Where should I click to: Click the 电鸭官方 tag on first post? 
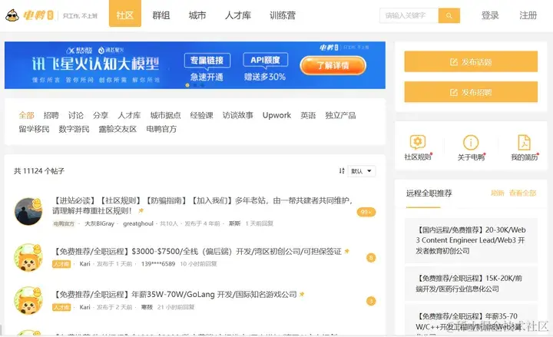pos(64,223)
